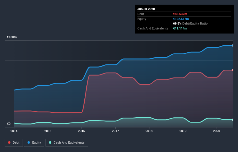Click the 2016 x-axis label
The width and height of the screenshot is (238, 152).
coord(81,131)
